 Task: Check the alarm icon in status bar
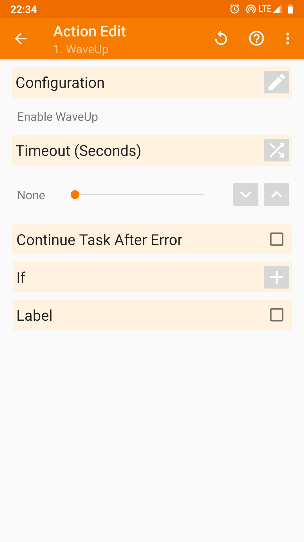click(x=234, y=9)
